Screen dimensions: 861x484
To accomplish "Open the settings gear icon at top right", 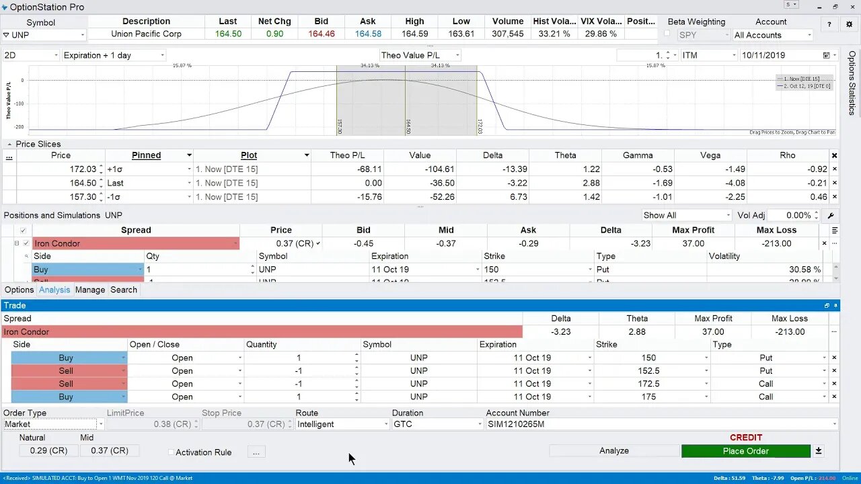I will click(x=848, y=24).
